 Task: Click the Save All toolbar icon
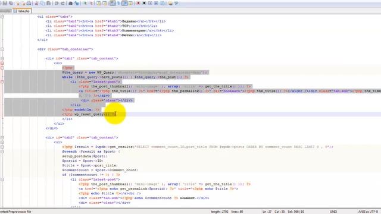11,3
